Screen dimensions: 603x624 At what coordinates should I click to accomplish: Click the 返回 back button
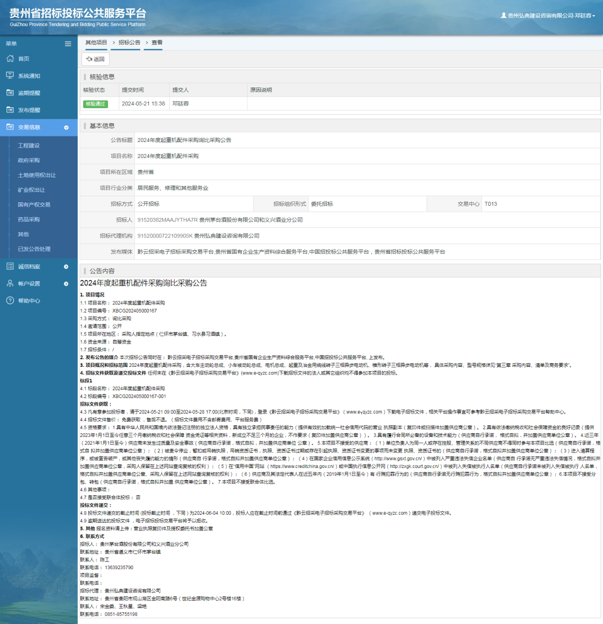[x=95, y=59]
